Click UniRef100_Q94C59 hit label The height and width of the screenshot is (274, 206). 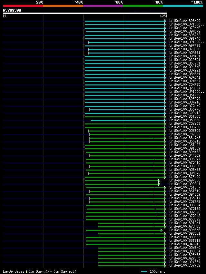[x=185, y=194]
